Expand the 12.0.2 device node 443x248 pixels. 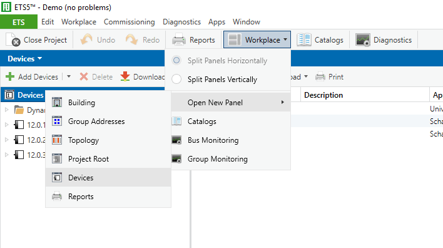pyautogui.click(x=7, y=140)
